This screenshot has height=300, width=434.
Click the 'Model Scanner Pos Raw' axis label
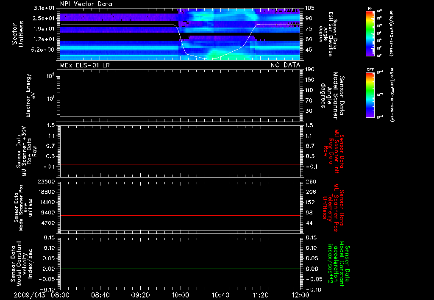coord(23,208)
